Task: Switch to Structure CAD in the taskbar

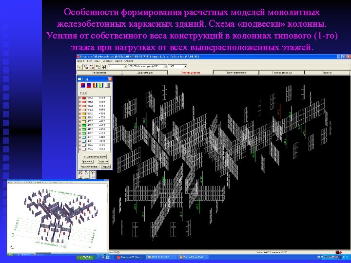Action: click(x=130, y=258)
